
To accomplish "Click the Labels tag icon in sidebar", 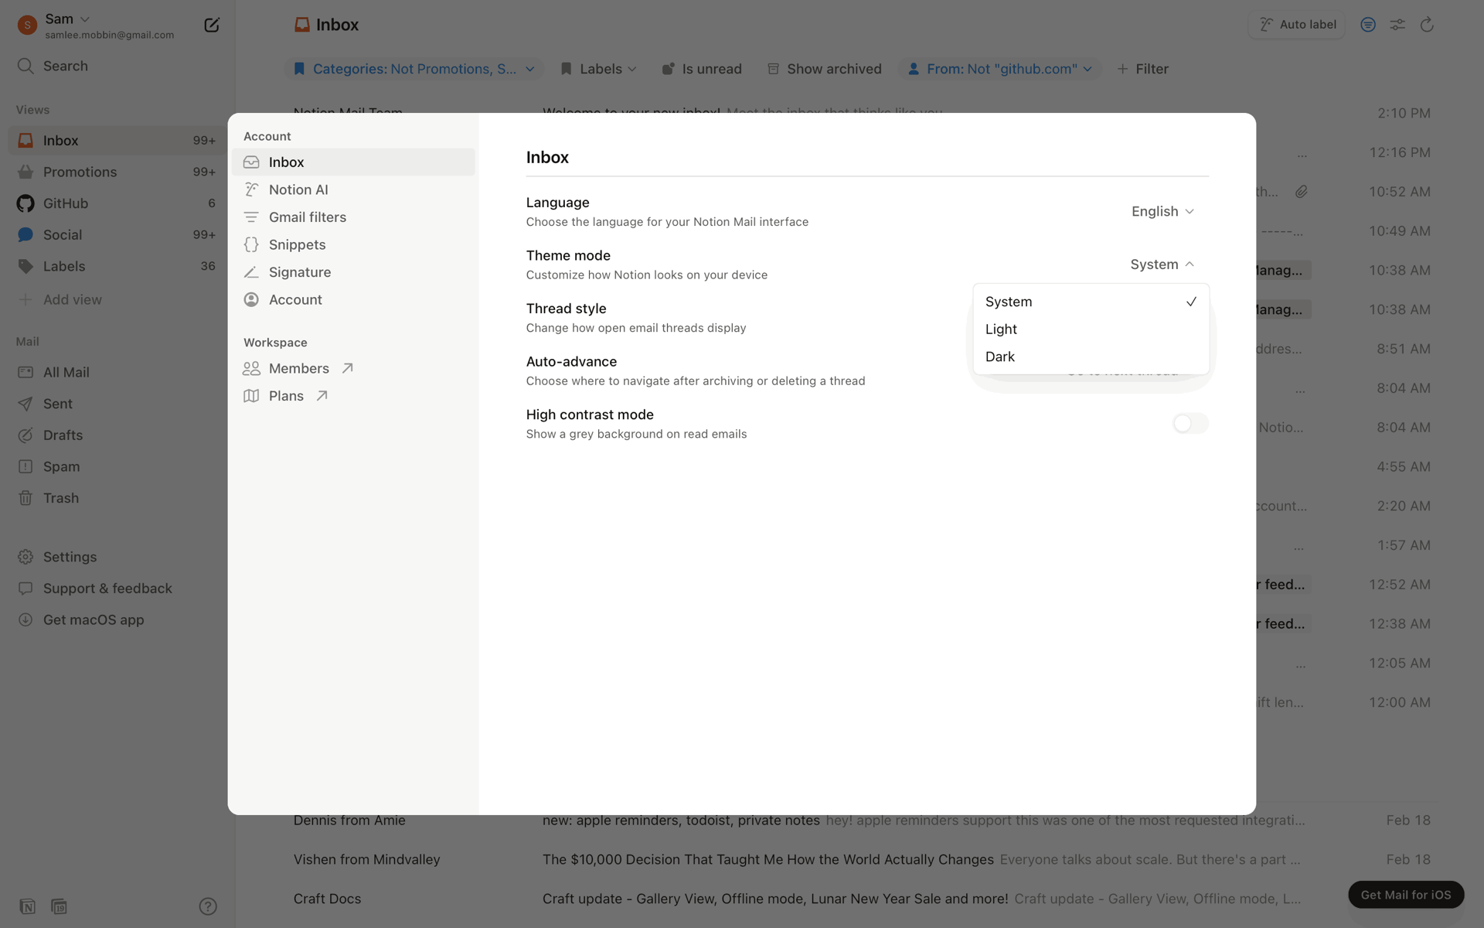I will coord(26,266).
